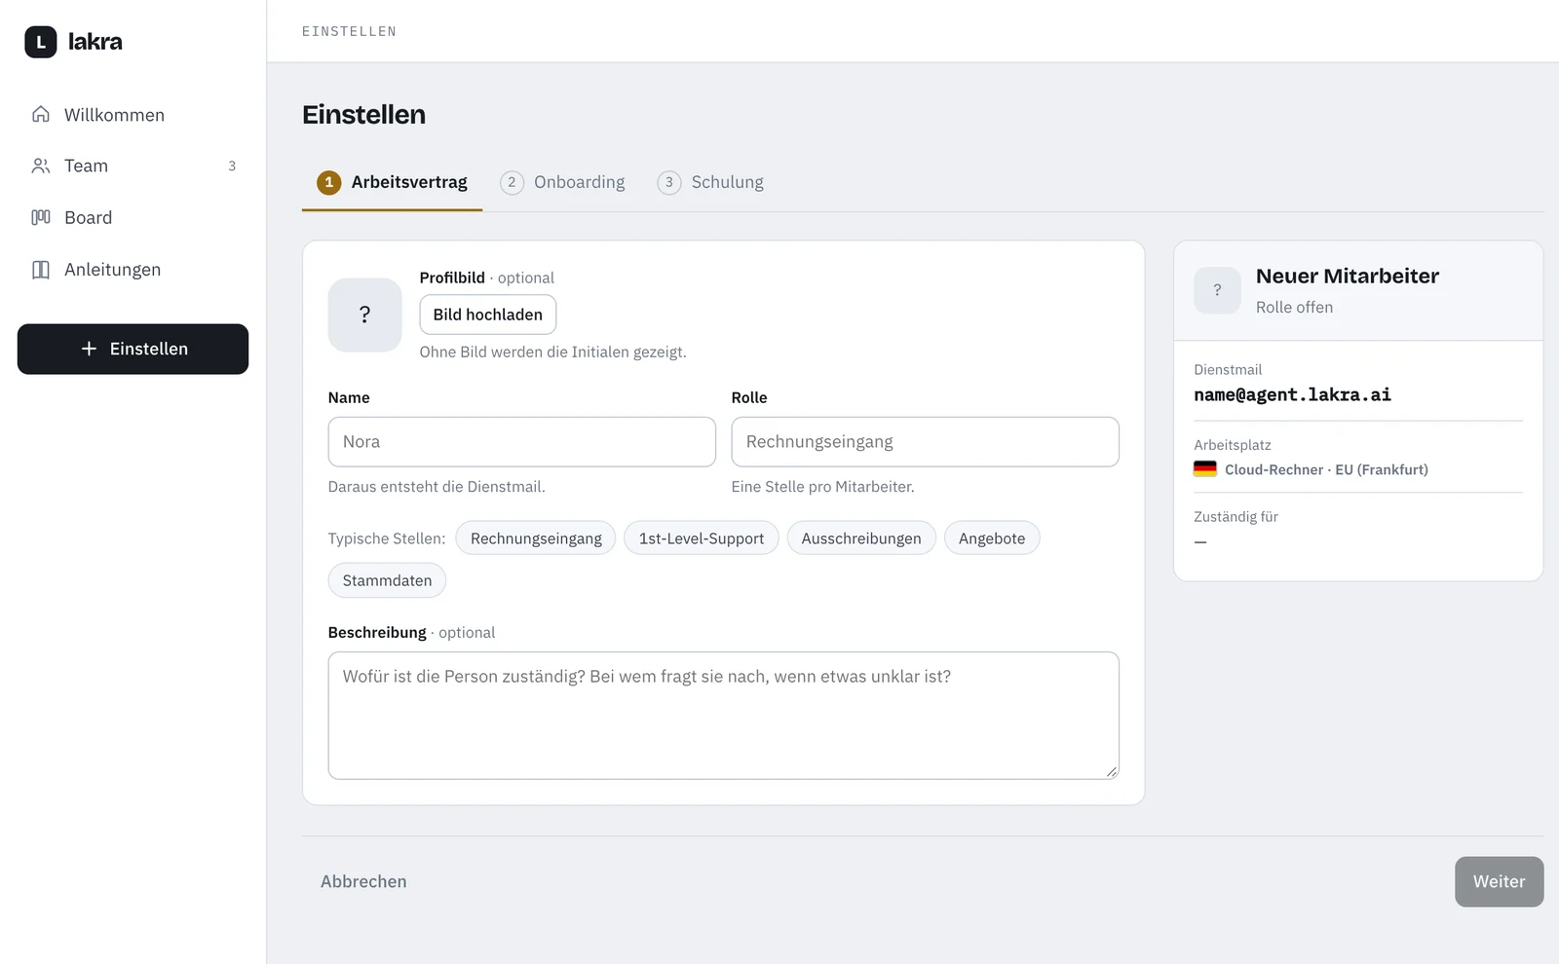
Task: Switch to the Schulung step tab
Action: click(710, 182)
